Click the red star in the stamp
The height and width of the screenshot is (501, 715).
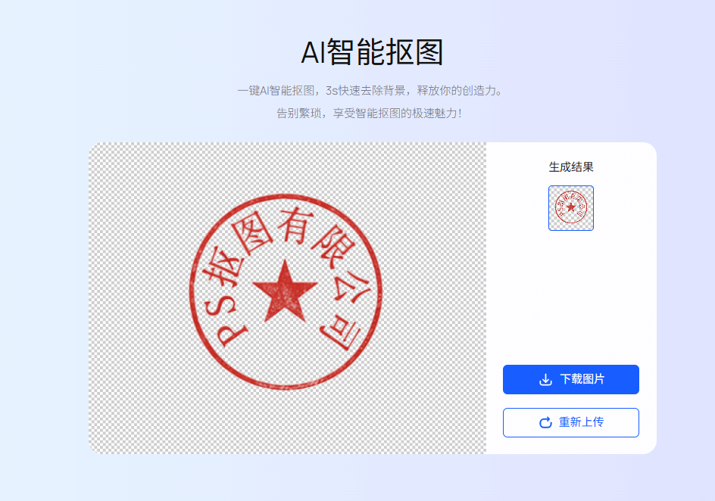(x=285, y=291)
